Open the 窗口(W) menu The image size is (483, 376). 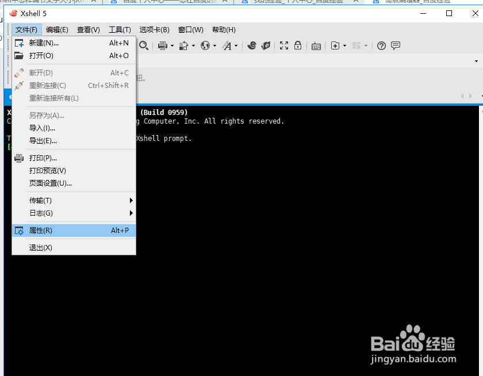[x=191, y=30]
